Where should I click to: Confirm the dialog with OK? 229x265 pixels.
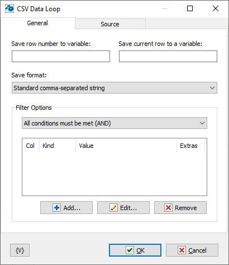(135, 250)
